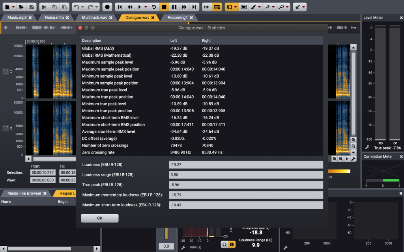Click the selection From time field
This screenshot has height=252, width=404.
point(43,172)
